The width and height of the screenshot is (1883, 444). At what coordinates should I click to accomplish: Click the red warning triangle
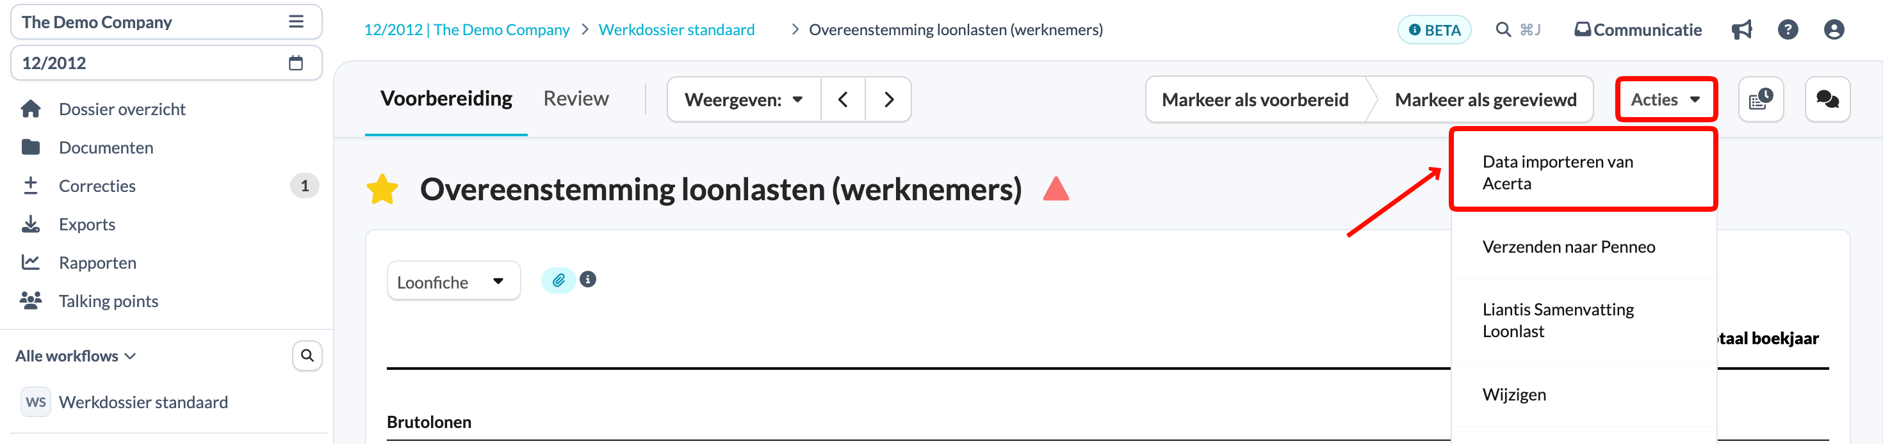coord(1056,188)
